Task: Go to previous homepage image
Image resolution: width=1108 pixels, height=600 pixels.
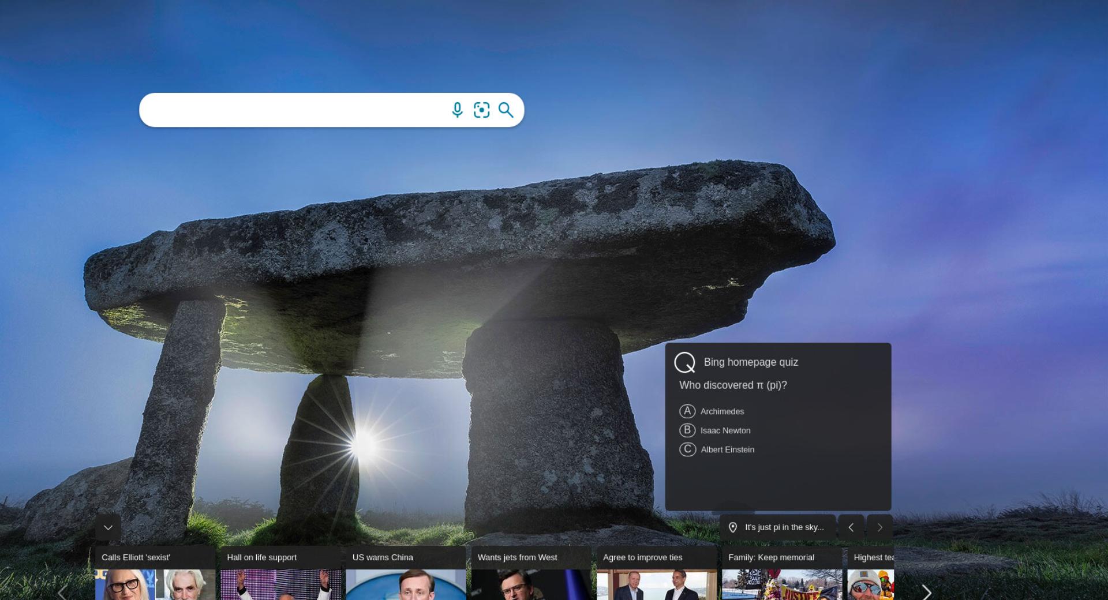Action: pyautogui.click(x=851, y=527)
